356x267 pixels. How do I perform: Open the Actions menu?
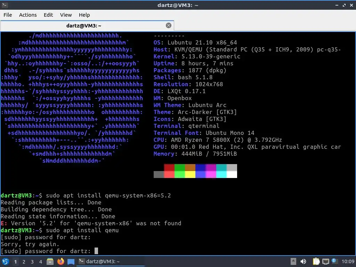pyautogui.click(x=28, y=15)
